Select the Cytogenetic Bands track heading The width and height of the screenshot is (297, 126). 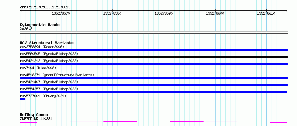pos(40,25)
